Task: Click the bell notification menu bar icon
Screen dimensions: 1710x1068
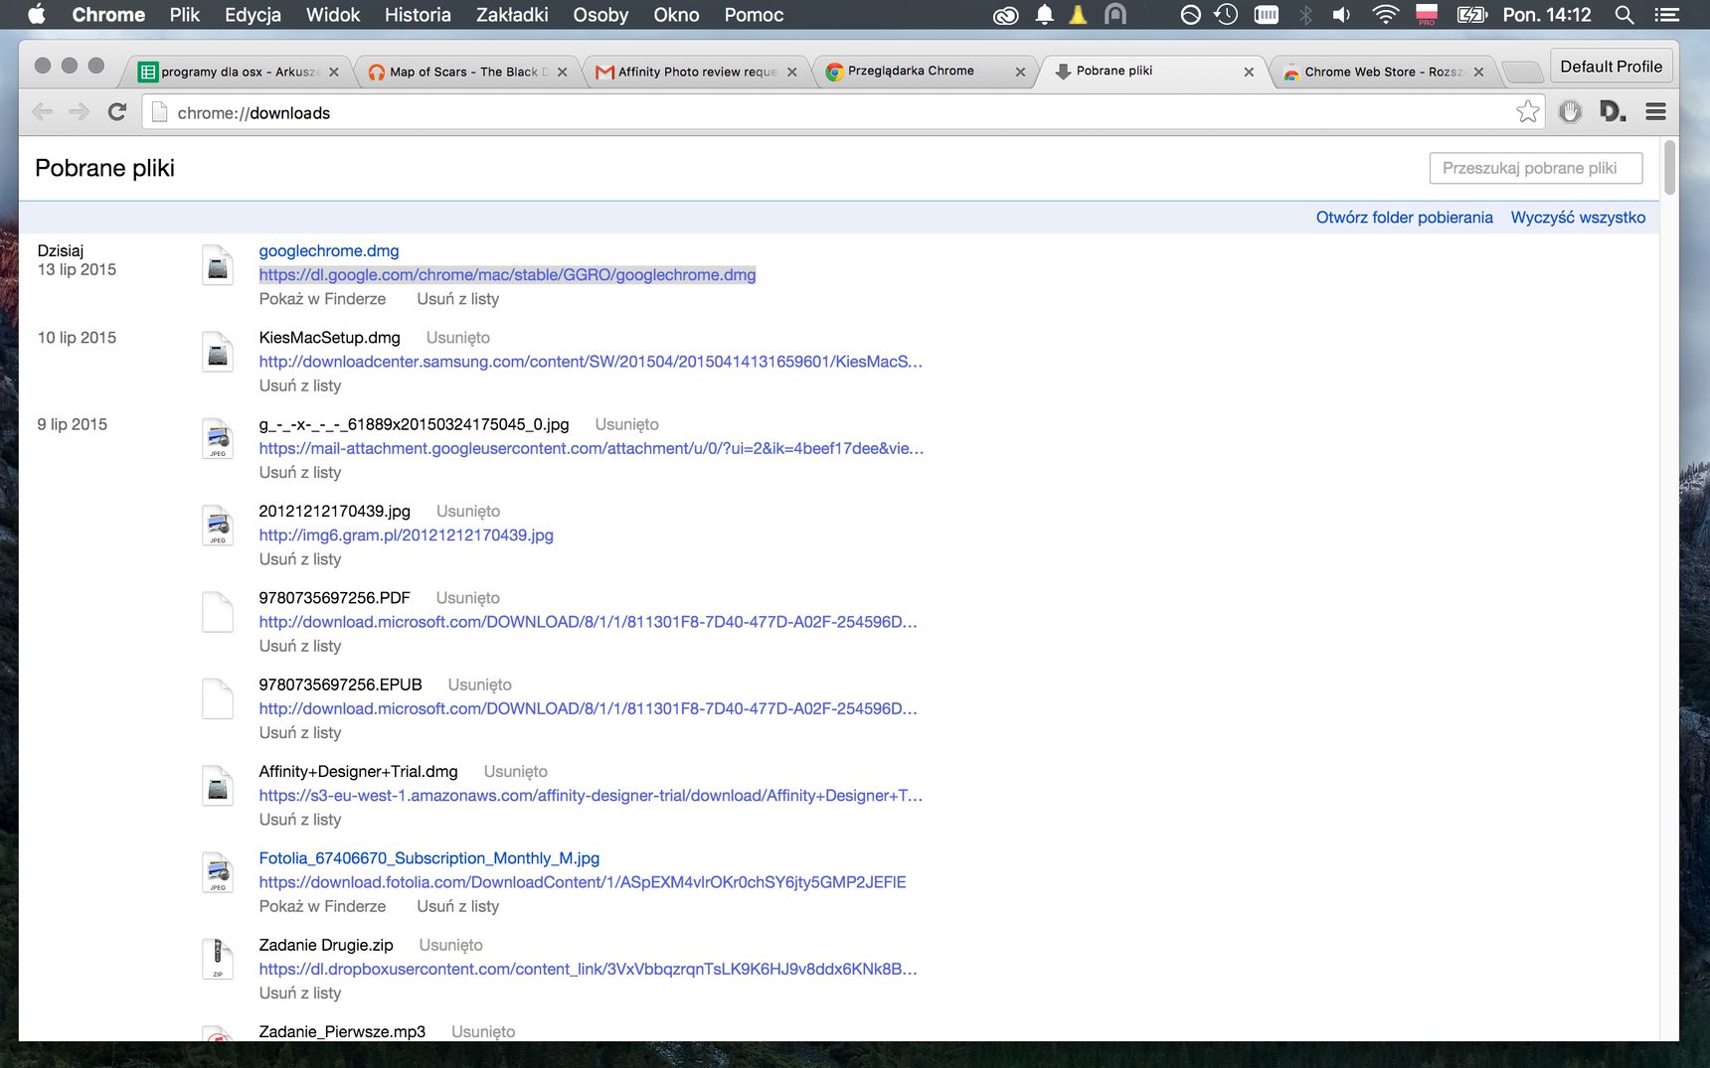Action: (x=1045, y=14)
